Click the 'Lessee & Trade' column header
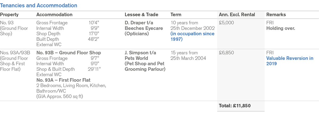 click(x=141, y=15)
